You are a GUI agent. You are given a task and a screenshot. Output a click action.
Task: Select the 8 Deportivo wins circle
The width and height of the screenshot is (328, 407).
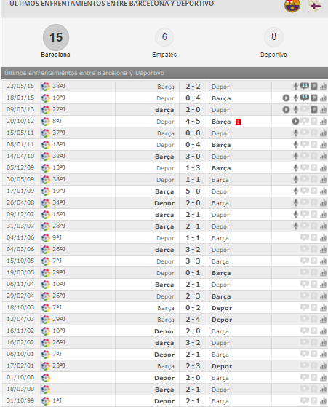273,37
